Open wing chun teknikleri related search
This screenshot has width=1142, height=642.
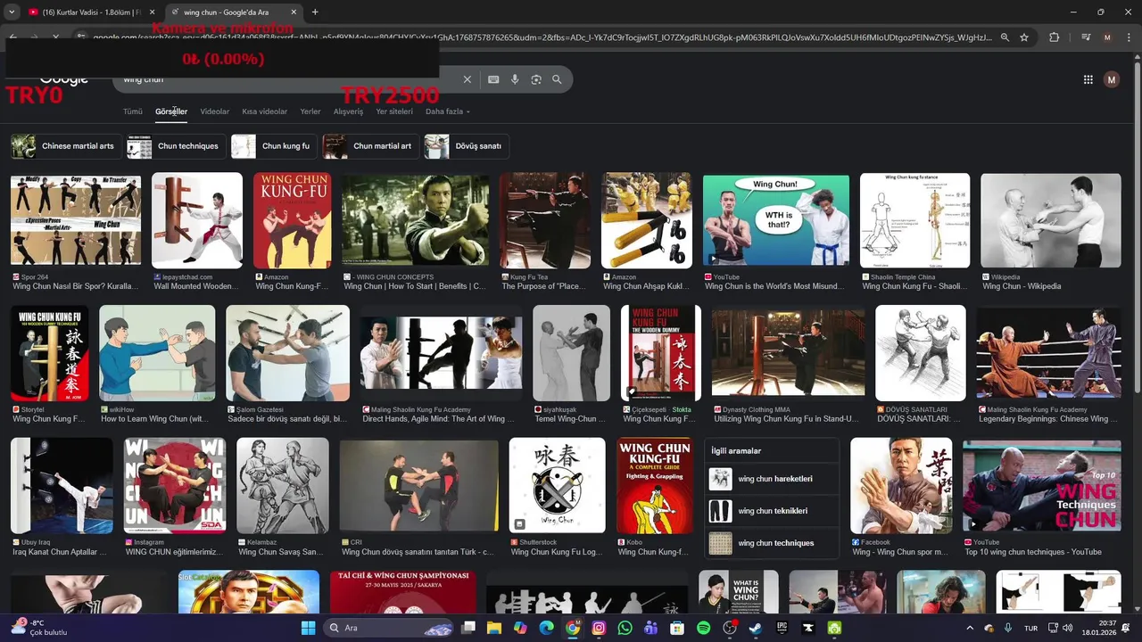coord(772,511)
